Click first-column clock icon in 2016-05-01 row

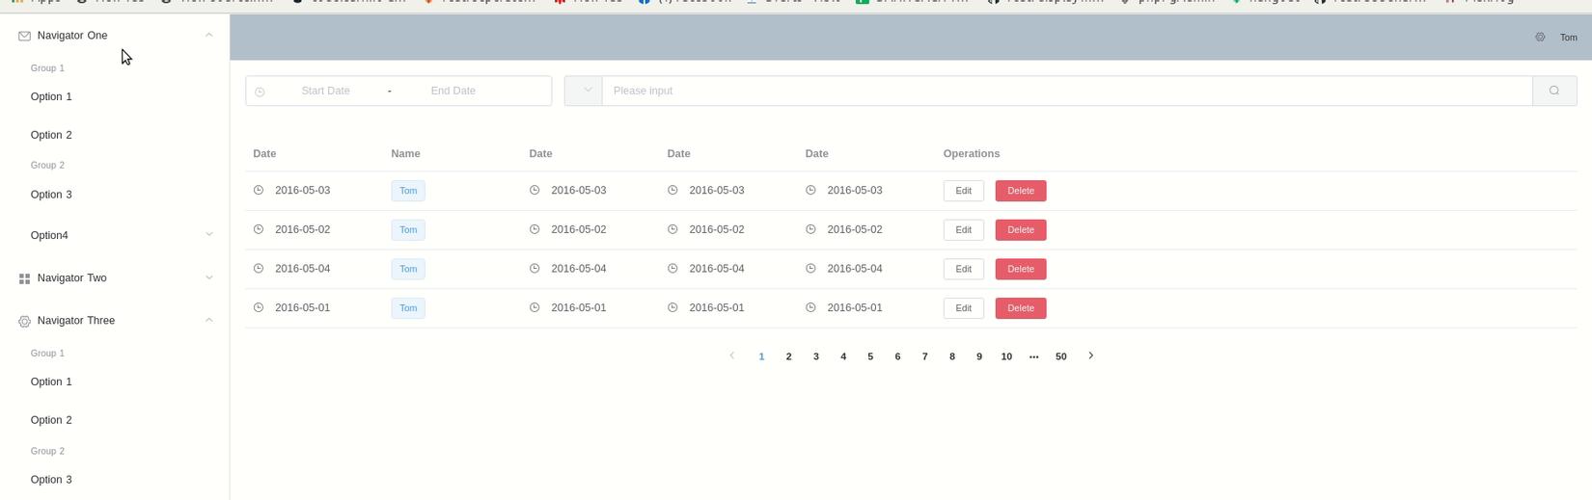tap(259, 307)
